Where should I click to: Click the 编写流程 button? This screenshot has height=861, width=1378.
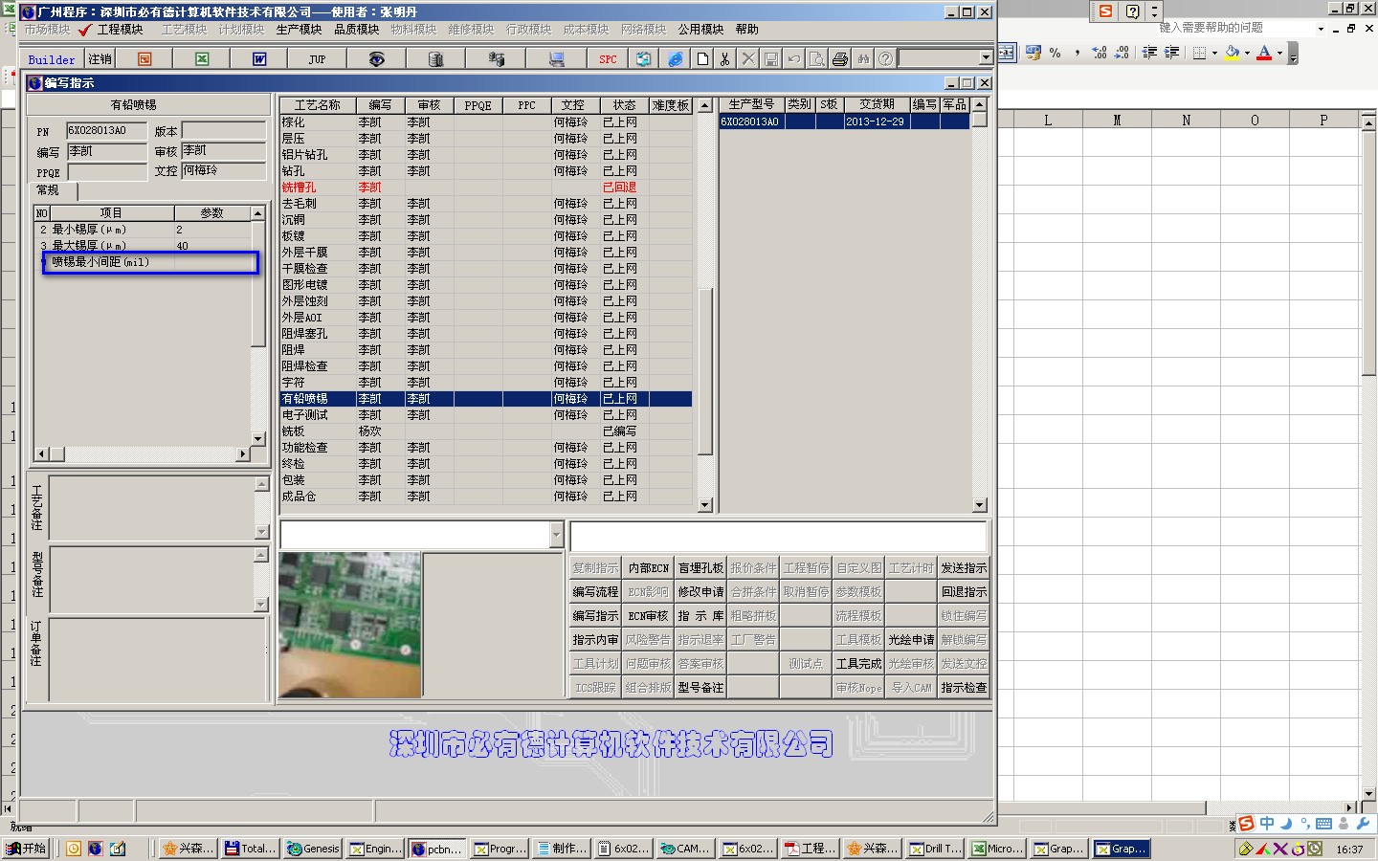[x=595, y=592]
